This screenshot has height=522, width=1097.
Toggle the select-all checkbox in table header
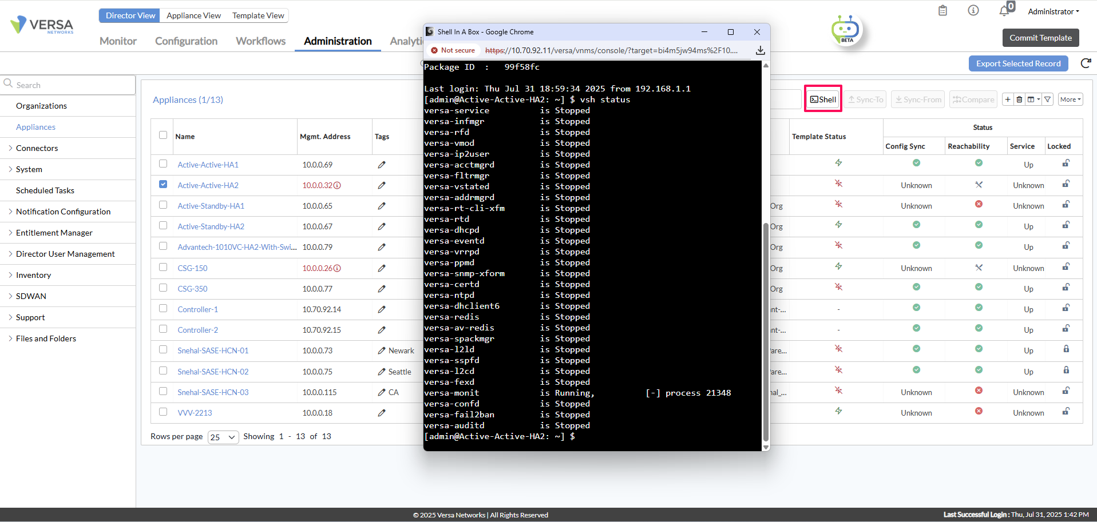(163, 135)
